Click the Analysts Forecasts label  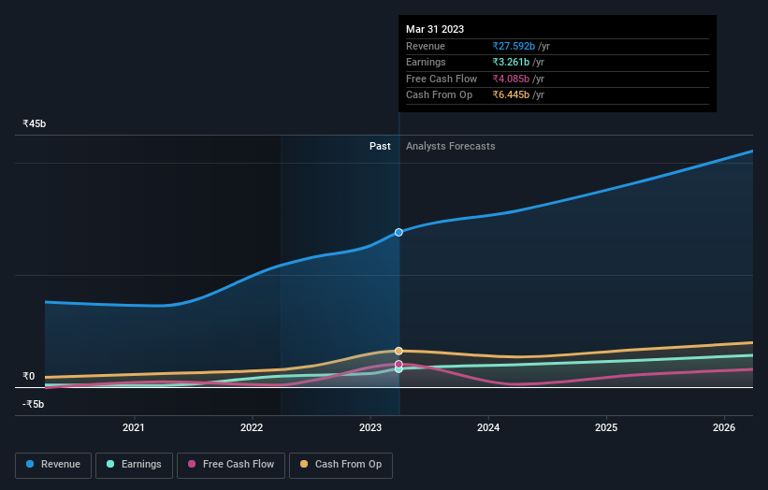pos(451,147)
